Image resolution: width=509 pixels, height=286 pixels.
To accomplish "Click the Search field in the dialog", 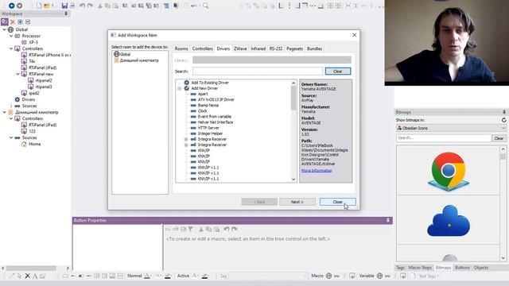I will (x=258, y=71).
